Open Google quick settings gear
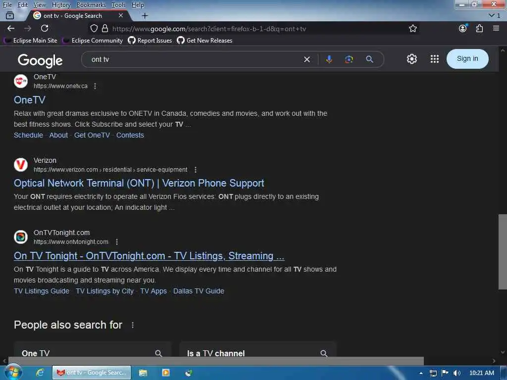The image size is (507, 380). tap(411, 59)
